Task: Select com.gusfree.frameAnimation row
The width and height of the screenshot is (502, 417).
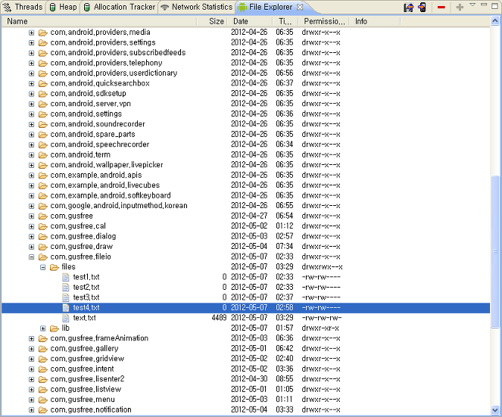Action: coord(246,338)
